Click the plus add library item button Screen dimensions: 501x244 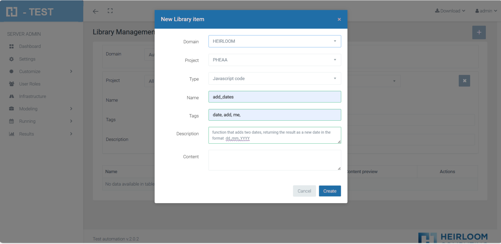479,32
